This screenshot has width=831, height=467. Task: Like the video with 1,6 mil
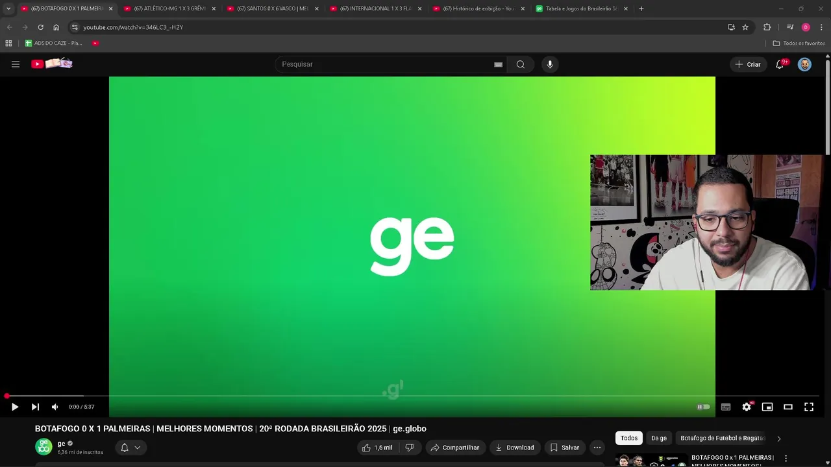(x=378, y=448)
